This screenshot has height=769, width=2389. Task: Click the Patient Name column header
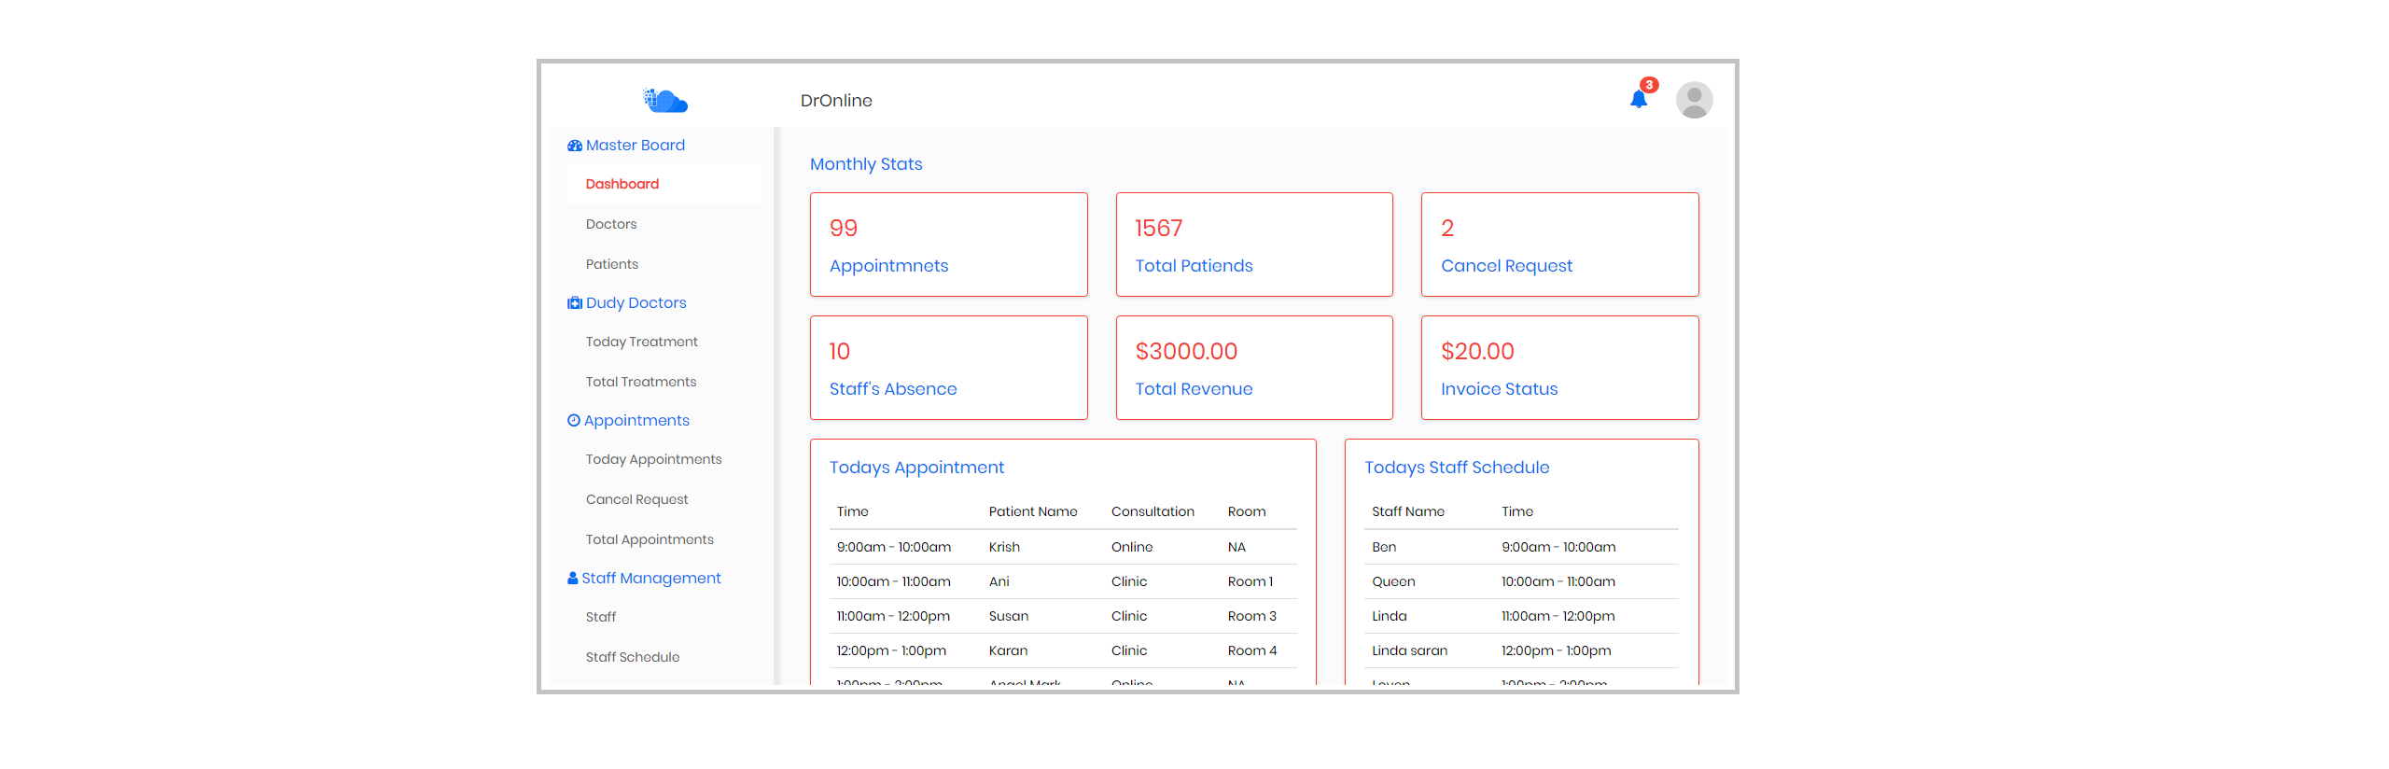[x=1033, y=511]
